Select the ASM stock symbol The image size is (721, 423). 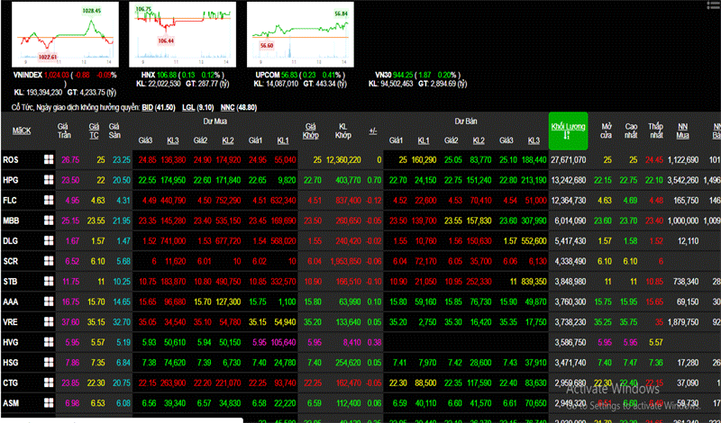pyautogui.click(x=11, y=403)
